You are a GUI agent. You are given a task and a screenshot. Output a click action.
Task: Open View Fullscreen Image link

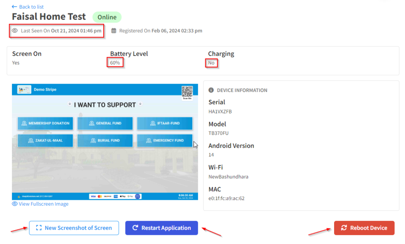pos(44,204)
